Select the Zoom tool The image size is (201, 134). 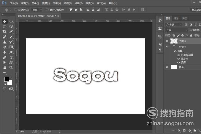click(x=11, y=67)
